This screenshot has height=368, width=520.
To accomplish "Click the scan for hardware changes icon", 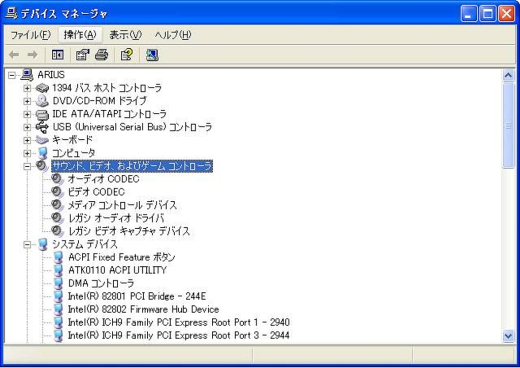I will tap(152, 55).
